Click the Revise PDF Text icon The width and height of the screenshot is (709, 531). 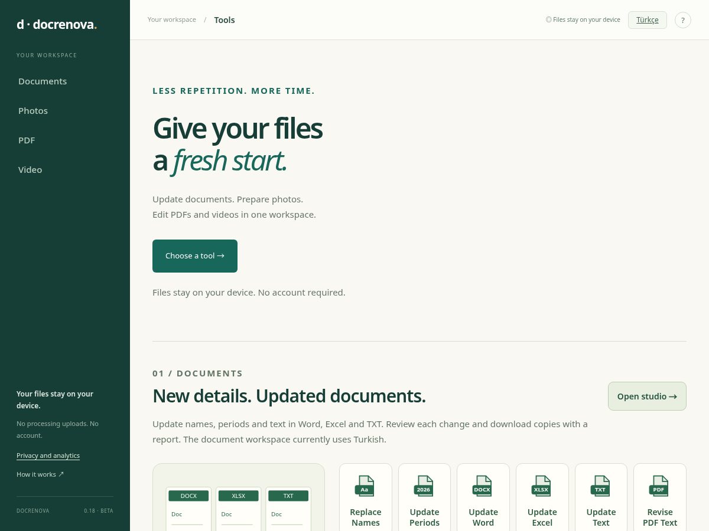659,486
